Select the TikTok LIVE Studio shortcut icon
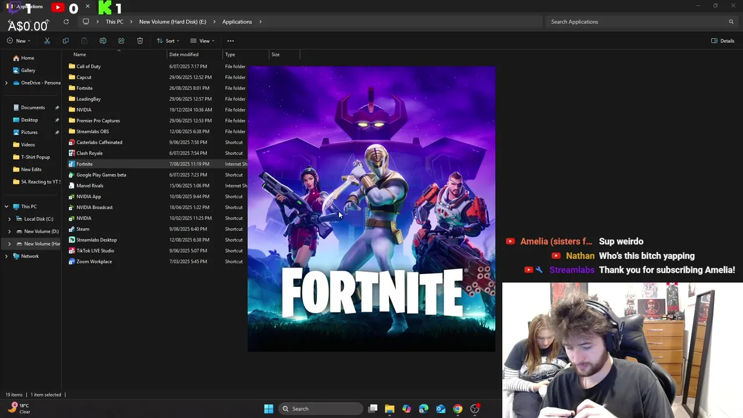Screen dimensions: 743x418 [x=72, y=251]
